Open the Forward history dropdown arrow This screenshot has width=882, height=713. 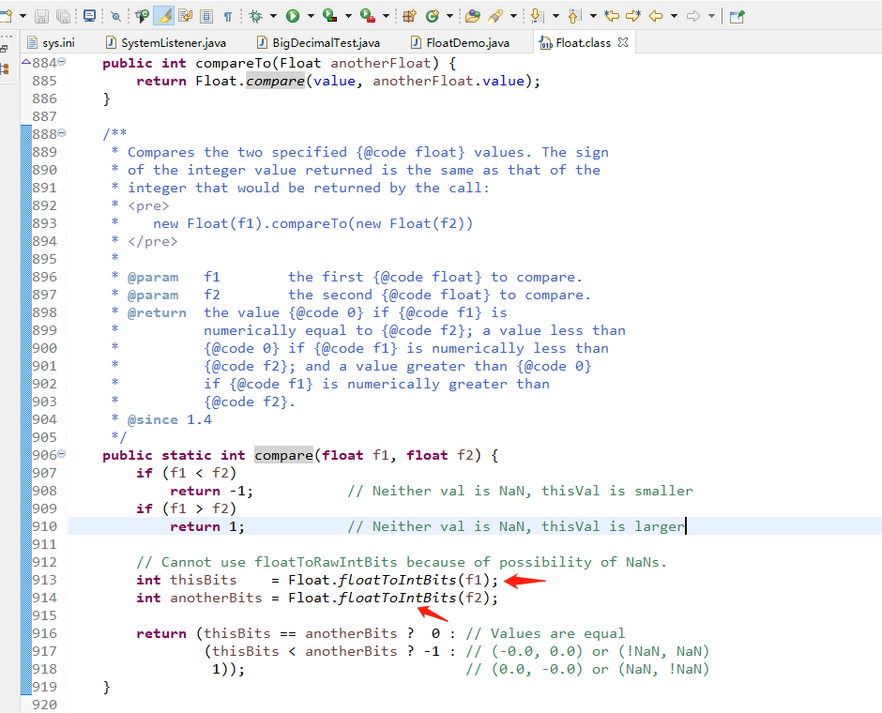click(711, 16)
